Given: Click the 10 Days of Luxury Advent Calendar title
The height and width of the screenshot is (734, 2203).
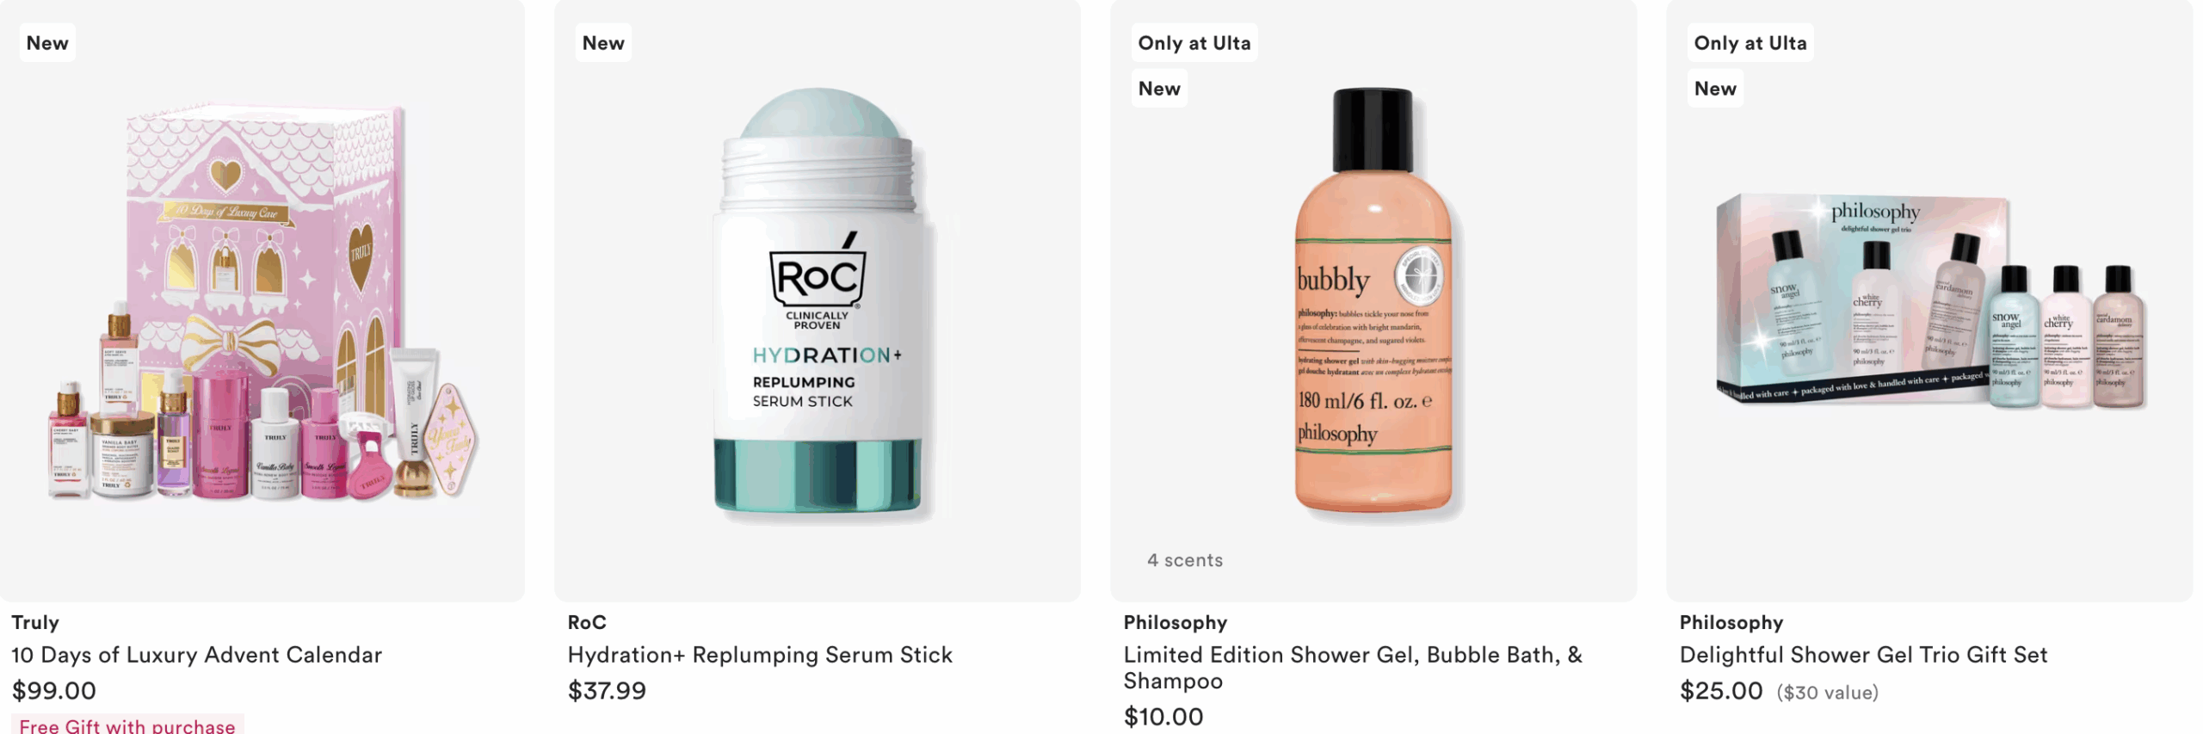Looking at the screenshot, I should 196,655.
